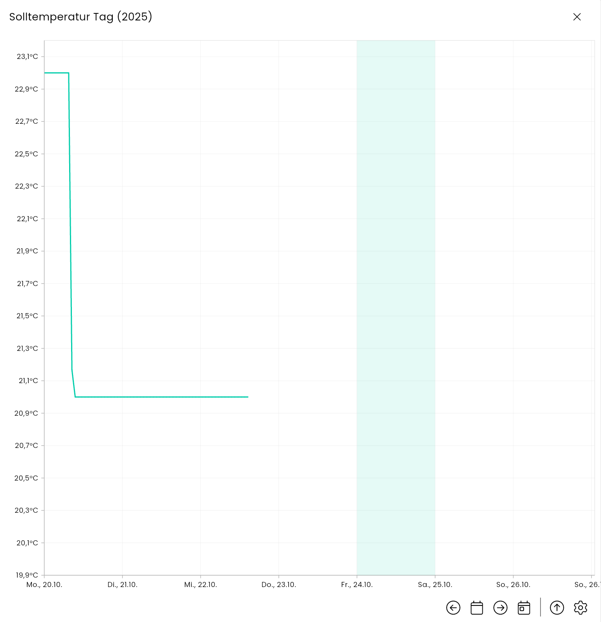Click the 19,9°C y-axis label
Viewport: 601px width, 622px height.
click(27, 575)
